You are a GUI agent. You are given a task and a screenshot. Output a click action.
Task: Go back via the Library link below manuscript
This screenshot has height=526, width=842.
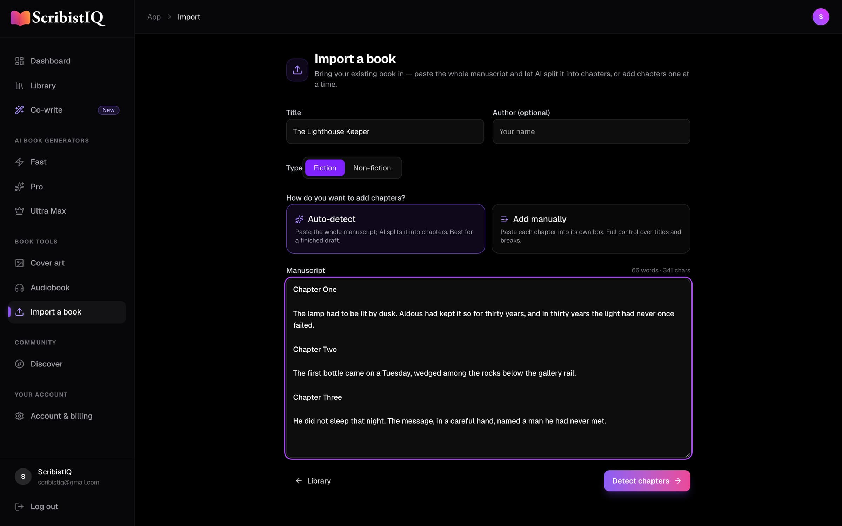313,481
